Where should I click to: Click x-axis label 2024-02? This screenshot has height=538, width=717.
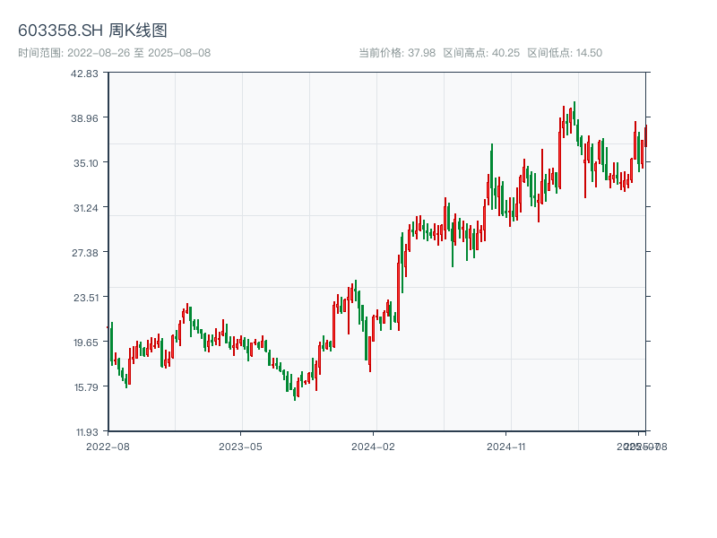pos(373,447)
